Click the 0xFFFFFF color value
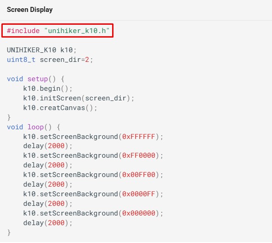Screen dimensions: 272x243 139,137
